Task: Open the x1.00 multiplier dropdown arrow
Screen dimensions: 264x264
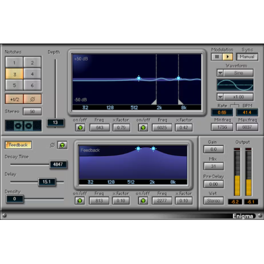Action: point(220,97)
